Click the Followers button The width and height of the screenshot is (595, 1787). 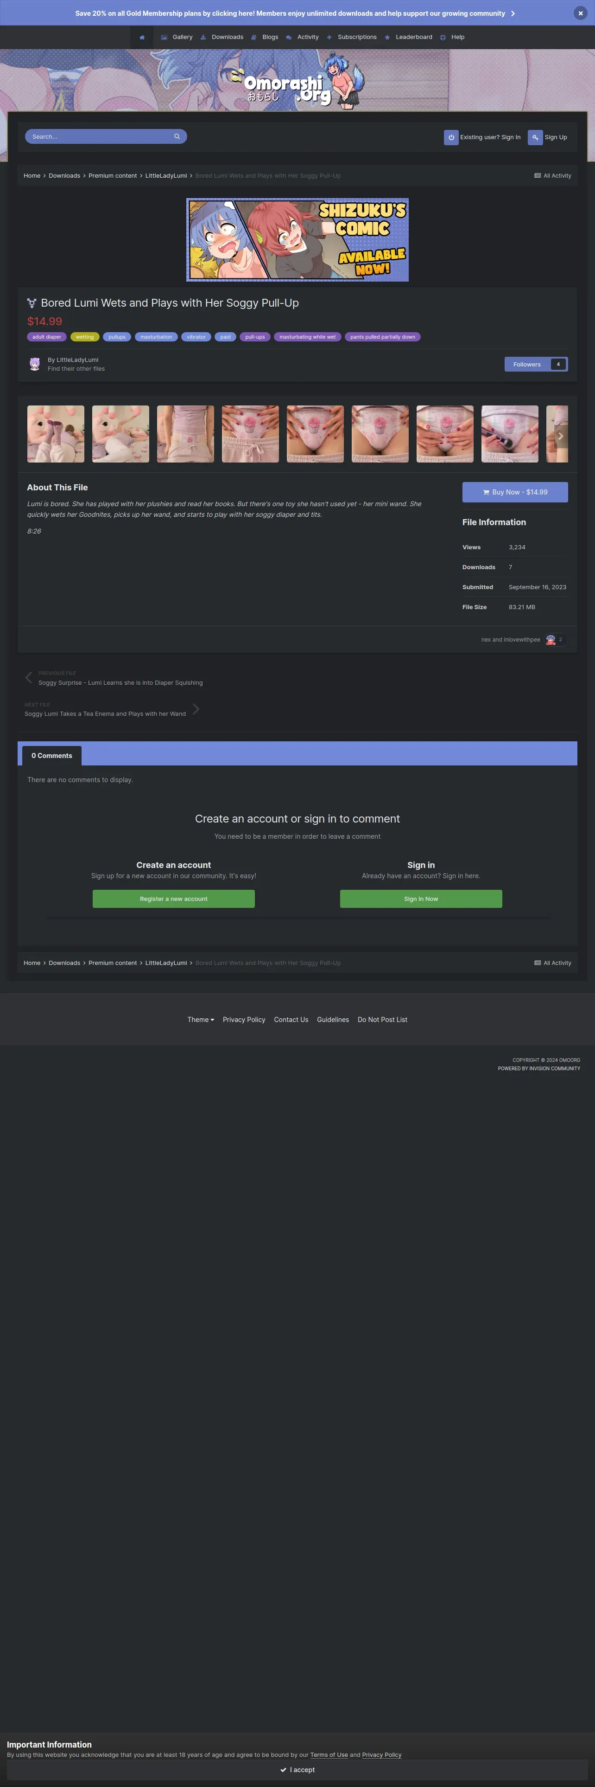point(527,364)
